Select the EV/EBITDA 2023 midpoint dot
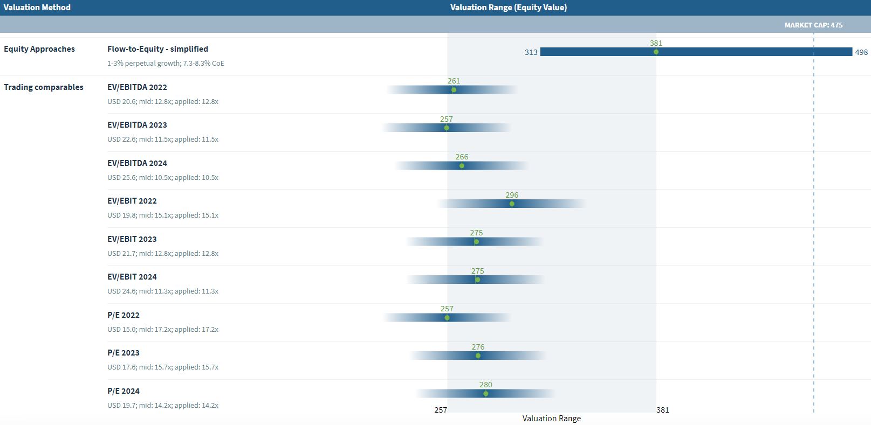The height and width of the screenshot is (425, 871). coord(446,128)
